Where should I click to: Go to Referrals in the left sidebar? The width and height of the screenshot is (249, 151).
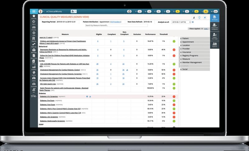click(x=34, y=45)
